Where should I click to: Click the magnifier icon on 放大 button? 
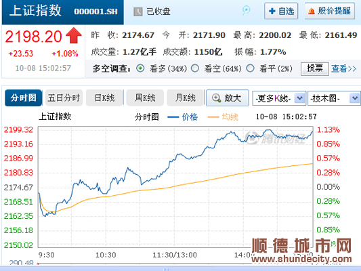click(216, 98)
